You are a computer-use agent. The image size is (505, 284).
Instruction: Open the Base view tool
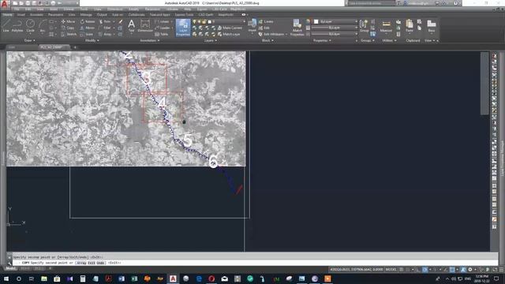point(432,25)
